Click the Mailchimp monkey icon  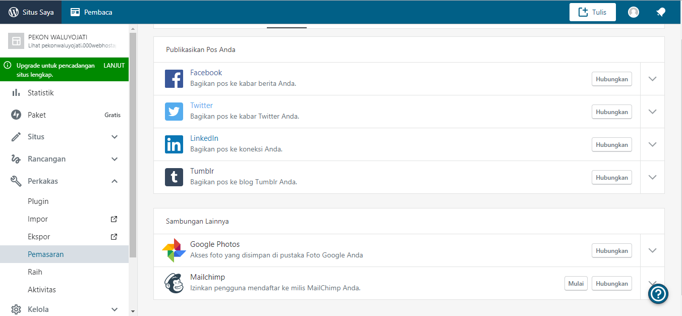(174, 283)
